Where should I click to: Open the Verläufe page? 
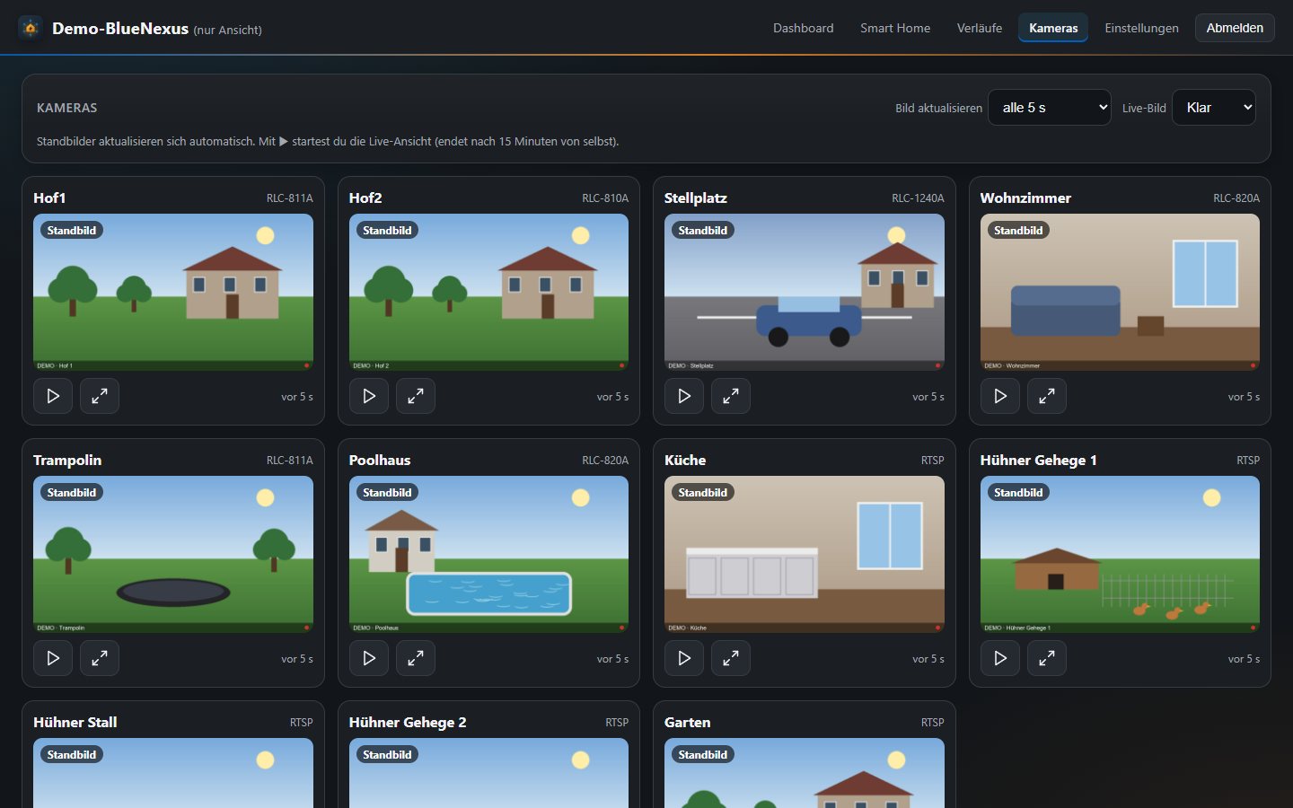(x=980, y=28)
